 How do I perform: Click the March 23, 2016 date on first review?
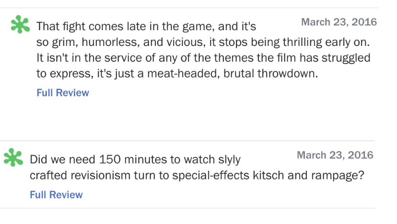point(339,22)
